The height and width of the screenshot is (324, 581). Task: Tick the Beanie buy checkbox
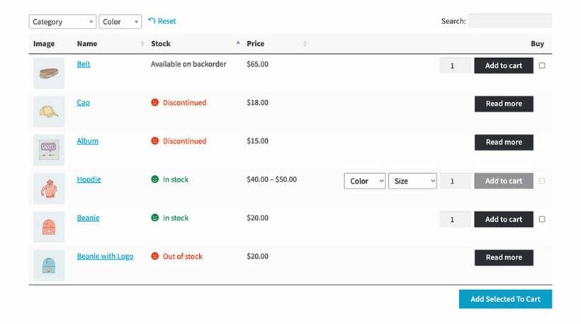(542, 219)
